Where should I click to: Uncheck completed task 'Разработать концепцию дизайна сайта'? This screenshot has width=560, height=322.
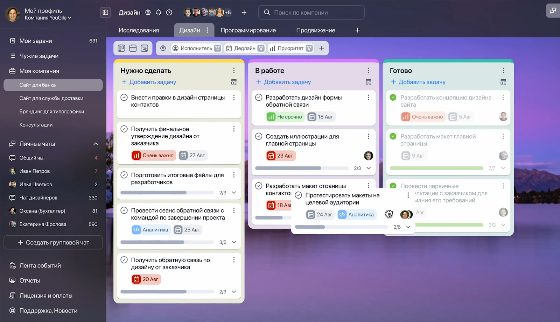(x=393, y=98)
